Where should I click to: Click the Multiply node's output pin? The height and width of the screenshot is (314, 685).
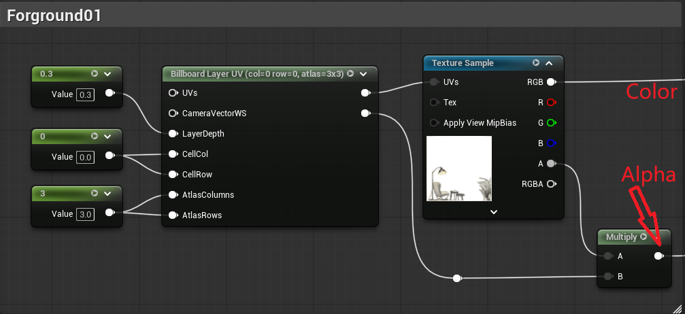[658, 256]
